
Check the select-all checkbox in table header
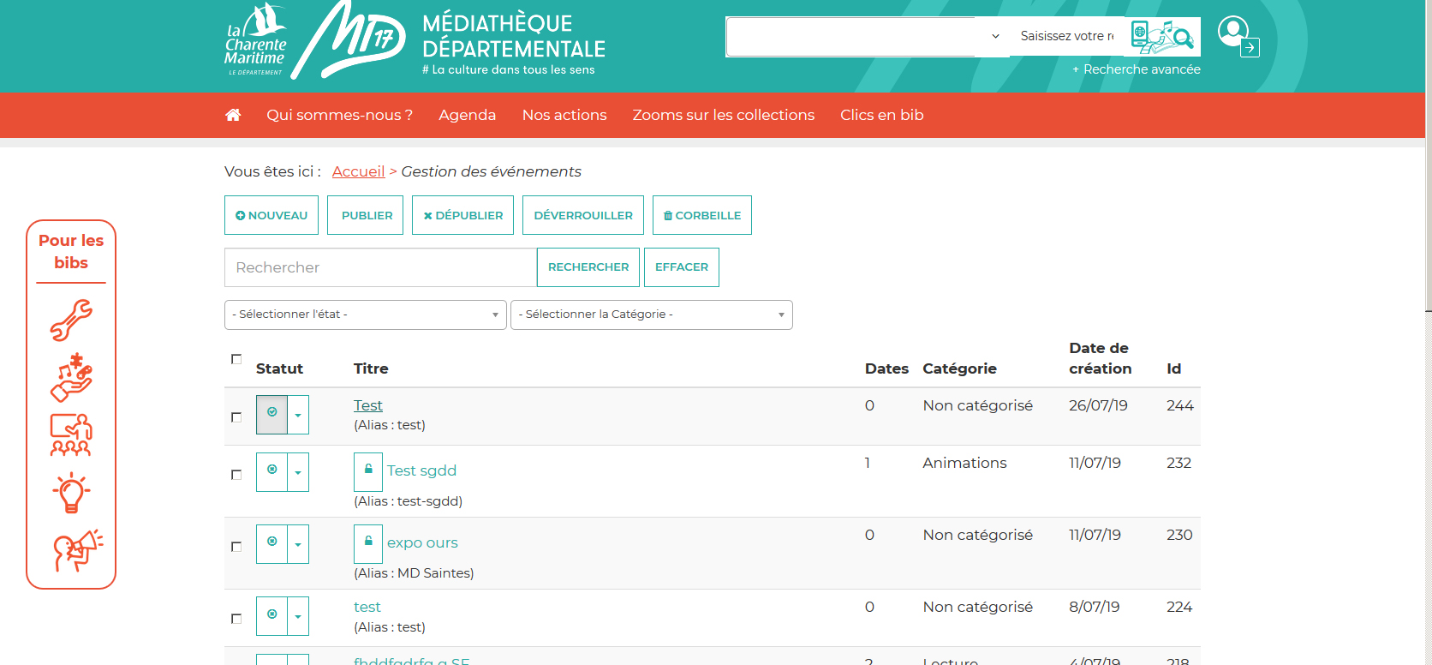pos(236,359)
